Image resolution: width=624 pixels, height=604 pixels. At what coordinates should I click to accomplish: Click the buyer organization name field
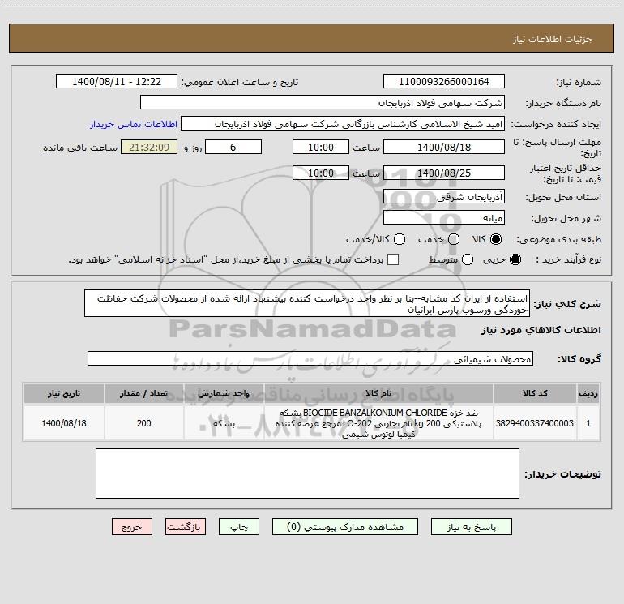[x=323, y=102]
